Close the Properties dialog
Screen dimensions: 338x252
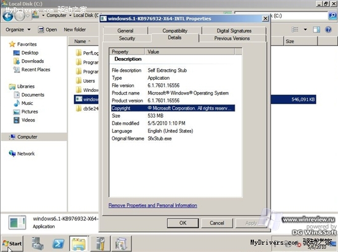tap(265, 18)
